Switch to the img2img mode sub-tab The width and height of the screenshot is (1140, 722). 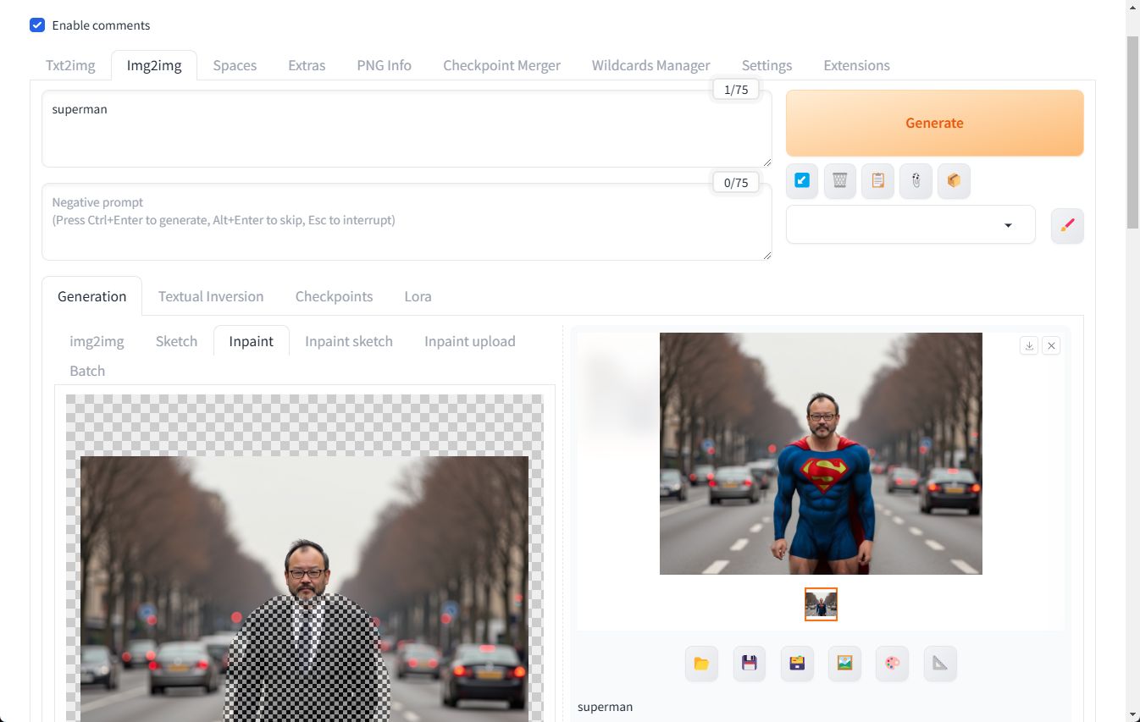click(97, 341)
